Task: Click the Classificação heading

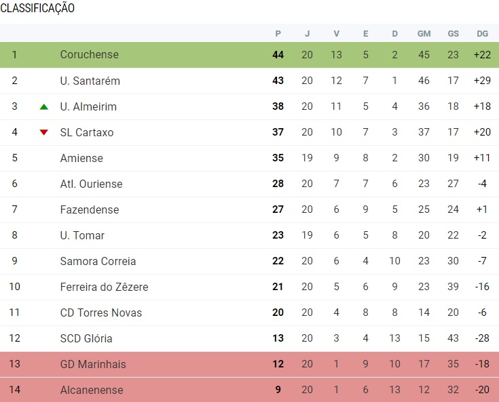Action: [37, 8]
